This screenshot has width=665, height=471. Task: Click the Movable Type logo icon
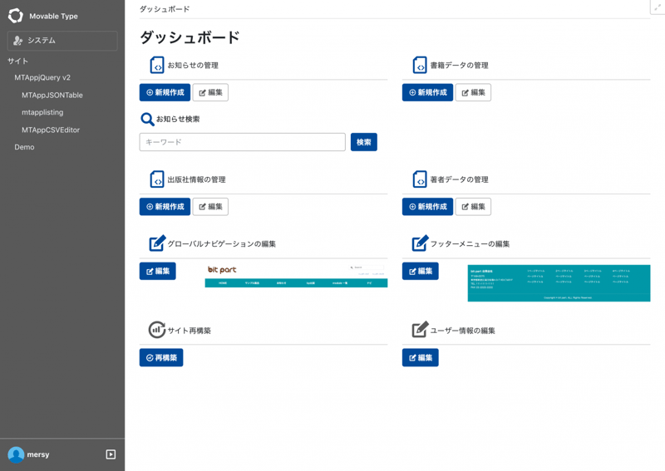pos(15,16)
